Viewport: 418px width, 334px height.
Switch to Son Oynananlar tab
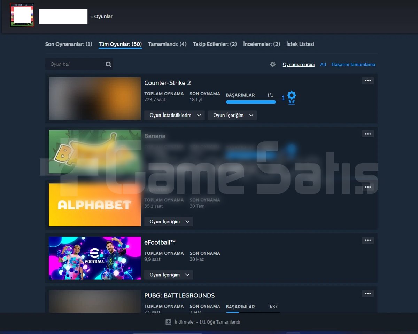point(69,44)
